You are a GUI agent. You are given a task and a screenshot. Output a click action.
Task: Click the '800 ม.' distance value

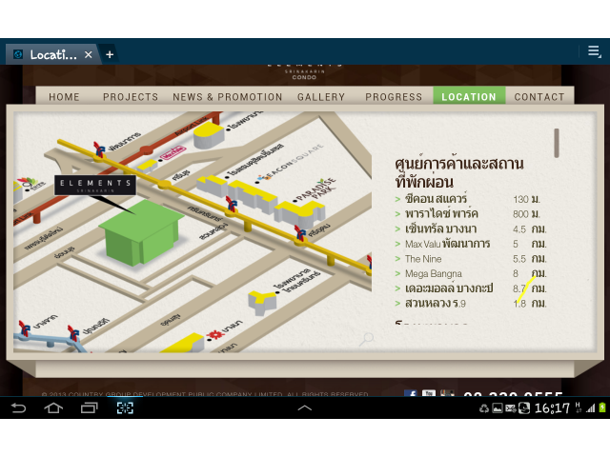point(526,214)
